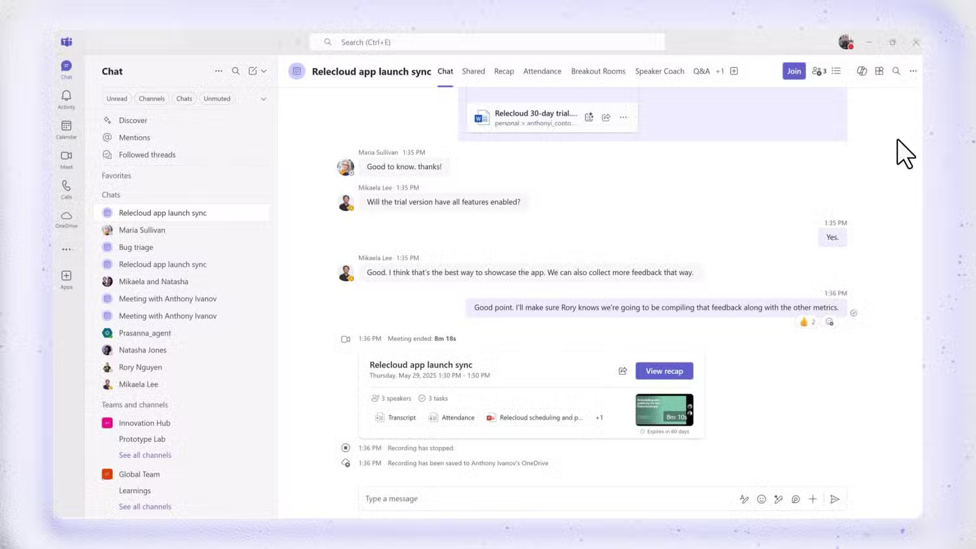976x549 pixels.
Task: Switch to the Recap tab
Action: tap(504, 72)
